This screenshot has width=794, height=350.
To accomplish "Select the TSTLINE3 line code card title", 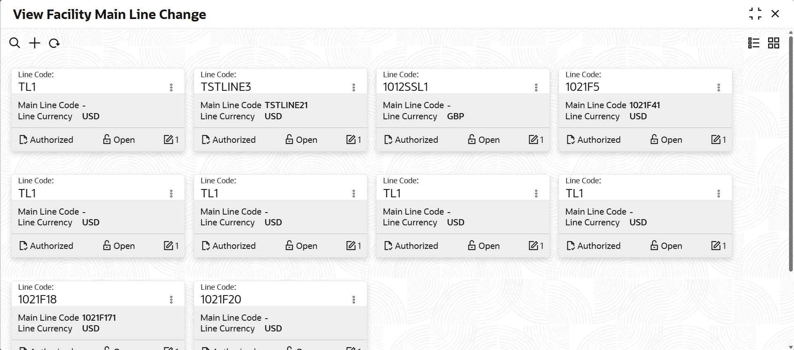I will click(226, 87).
